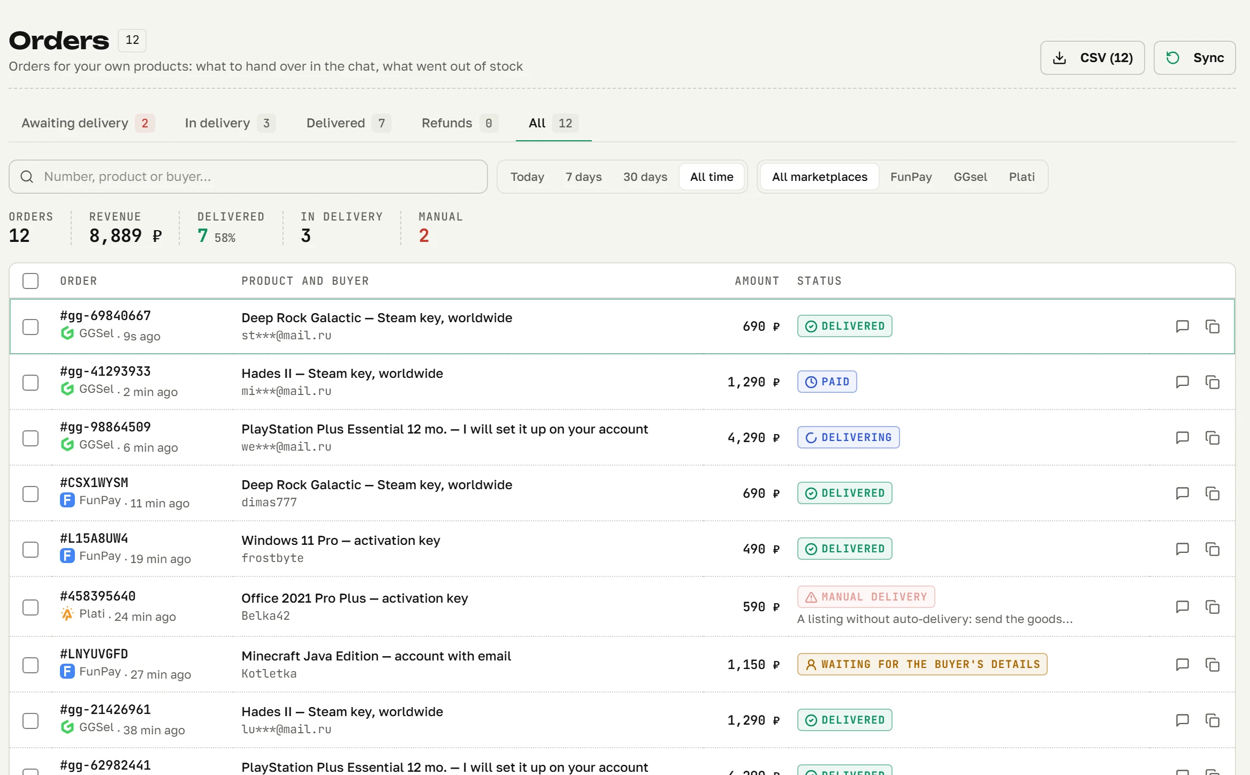The image size is (1250, 775).
Task: Tick the select-all checkbox in table header
Action: pyautogui.click(x=31, y=281)
